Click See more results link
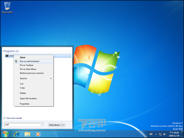Screen dimensions: 184x138 tap(14, 118)
